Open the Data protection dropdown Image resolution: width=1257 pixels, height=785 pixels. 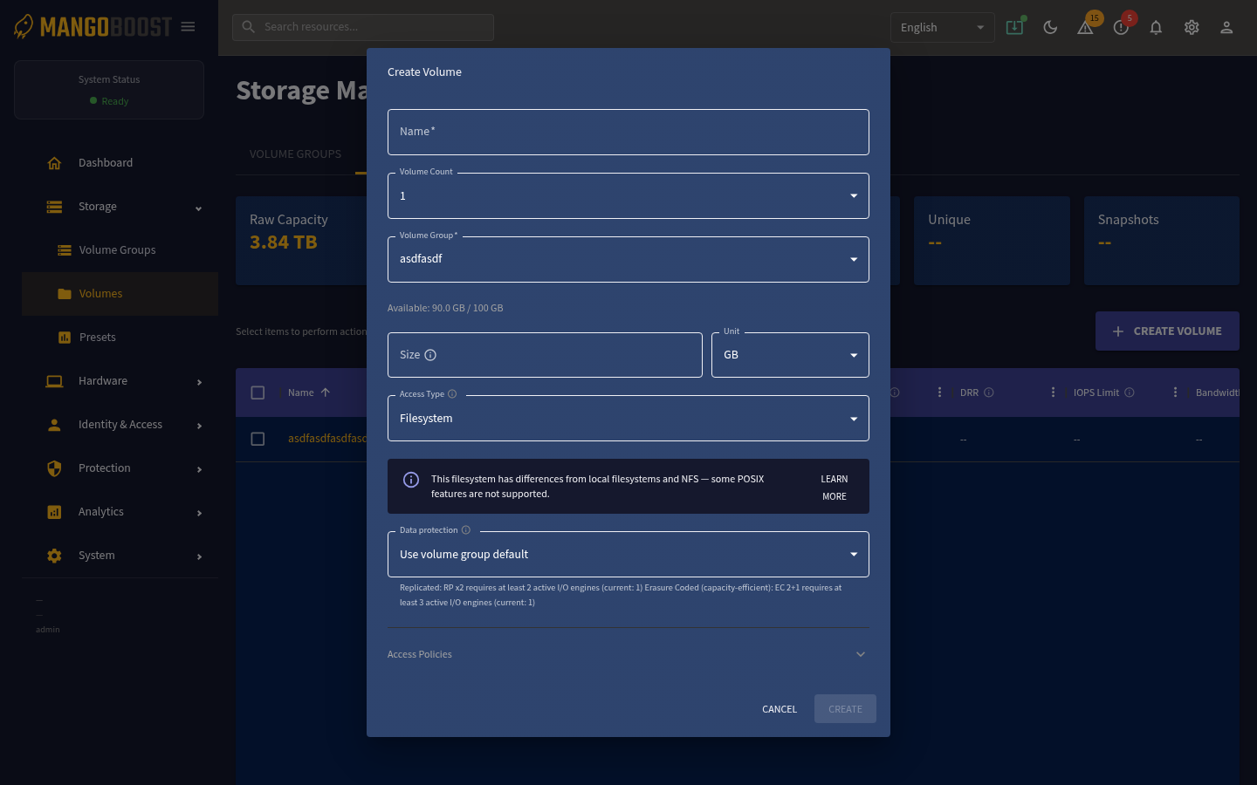[x=628, y=555]
